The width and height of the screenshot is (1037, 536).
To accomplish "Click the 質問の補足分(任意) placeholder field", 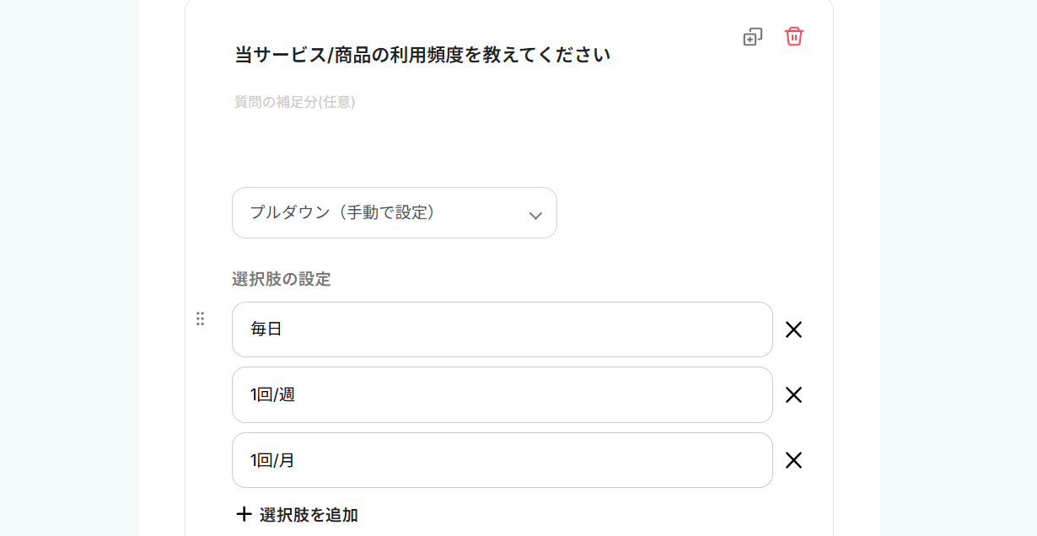I will (294, 102).
